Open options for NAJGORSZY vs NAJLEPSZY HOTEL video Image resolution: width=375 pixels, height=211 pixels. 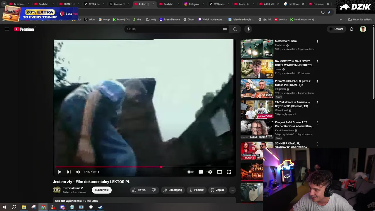(x=317, y=62)
